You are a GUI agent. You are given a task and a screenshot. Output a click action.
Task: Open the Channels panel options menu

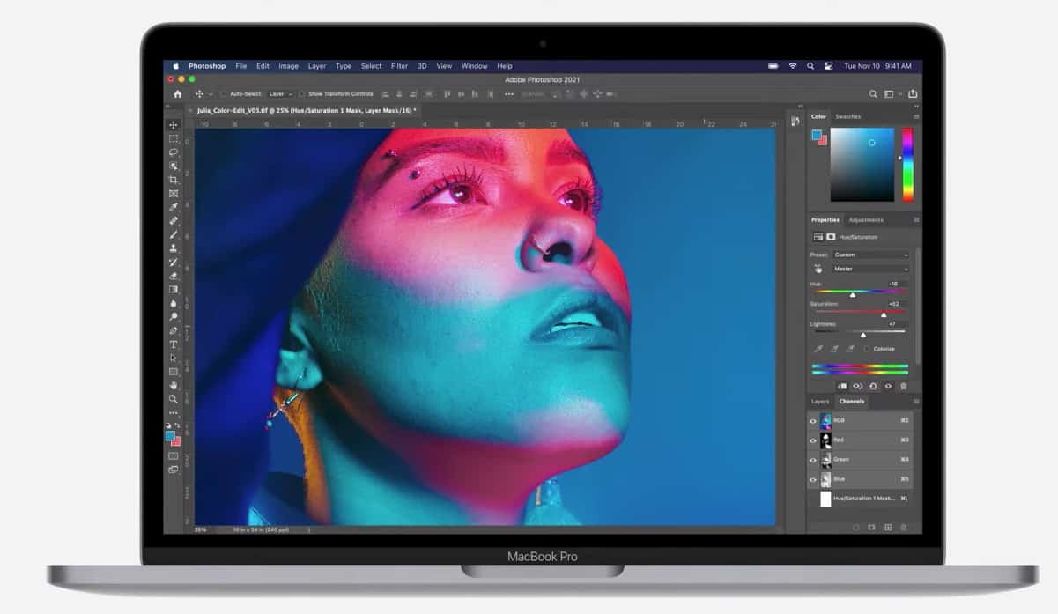[x=916, y=401]
